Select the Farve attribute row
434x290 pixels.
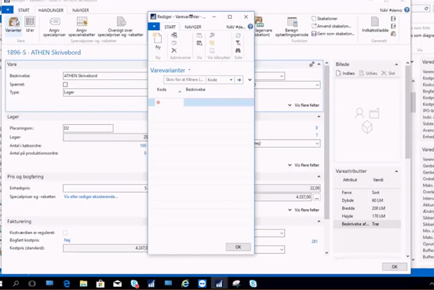pyautogui.click(x=367, y=193)
